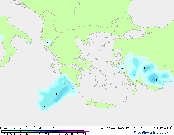The image size is (174, 135).
Task: Select the 20 to 25 mm legend color
Action: [x=49, y=131]
